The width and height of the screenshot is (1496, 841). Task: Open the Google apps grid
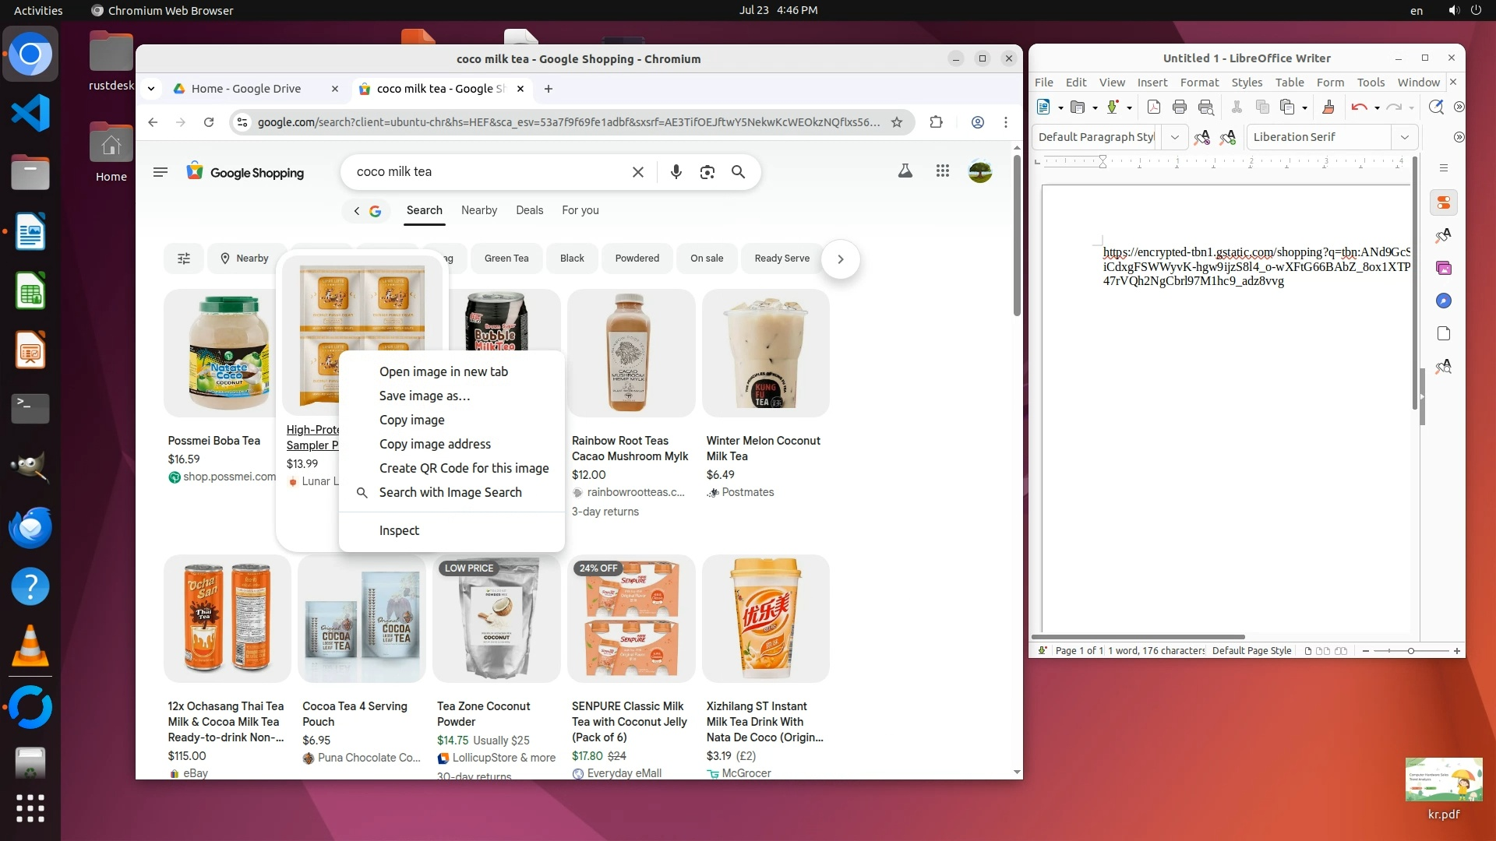point(942,171)
